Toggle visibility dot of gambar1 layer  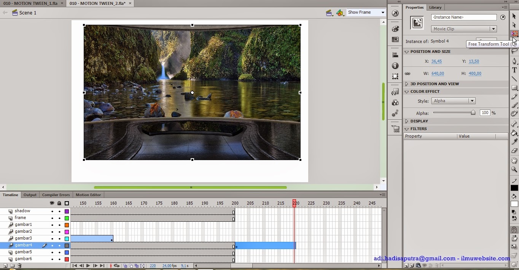[x=52, y=225]
